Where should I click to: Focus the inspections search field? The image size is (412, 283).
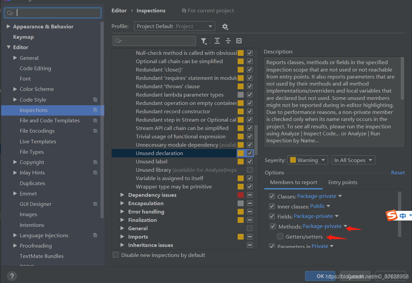154,41
